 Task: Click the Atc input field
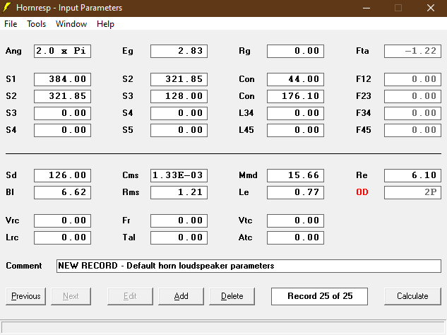296,237
